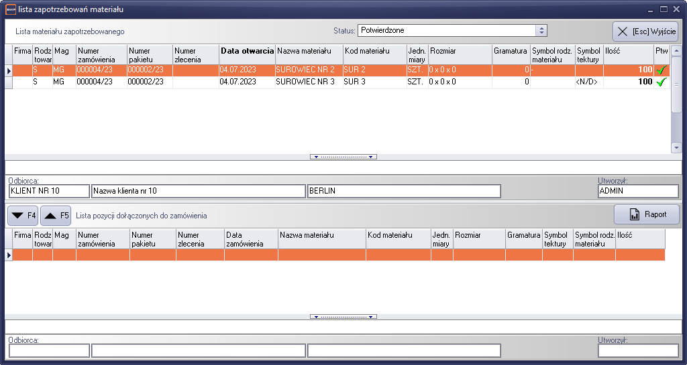
Task: Click the KLIENT NR 10 recipient field
Action: pyautogui.click(x=49, y=192)
